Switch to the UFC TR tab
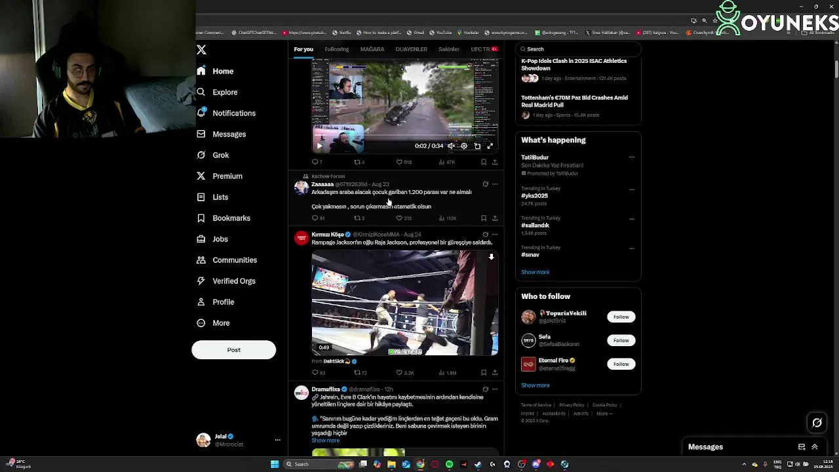 click(484, 49)
